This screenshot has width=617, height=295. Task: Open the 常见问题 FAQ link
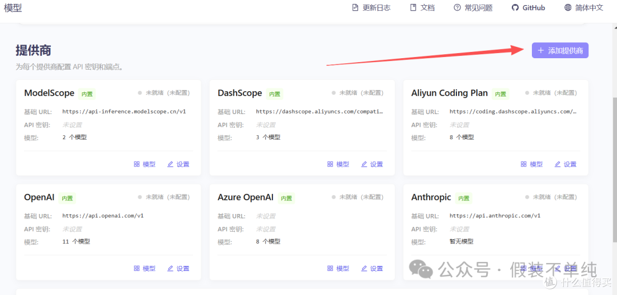(473, 7)
